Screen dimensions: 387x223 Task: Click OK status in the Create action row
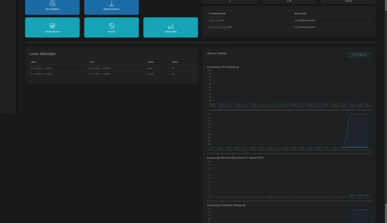[173, 74]
